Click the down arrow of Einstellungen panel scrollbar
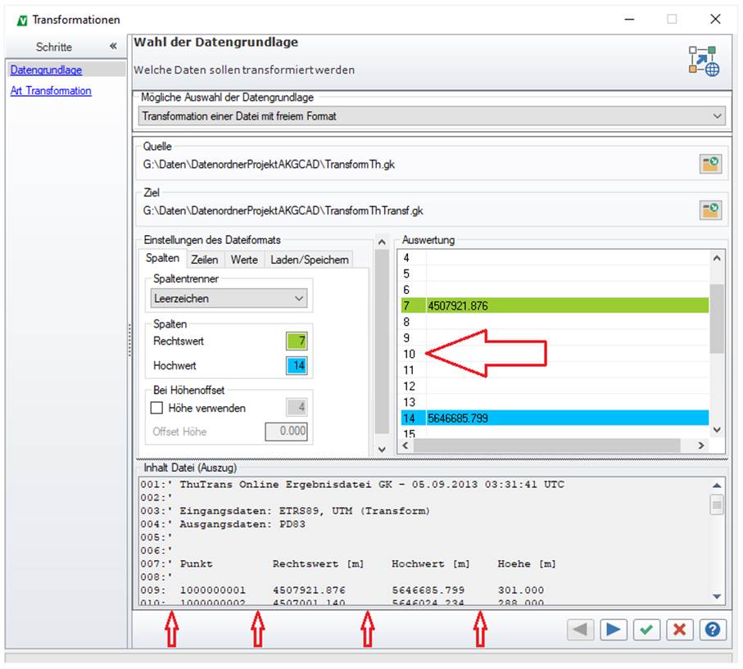743x669 pixels. [x=382, y=450]
